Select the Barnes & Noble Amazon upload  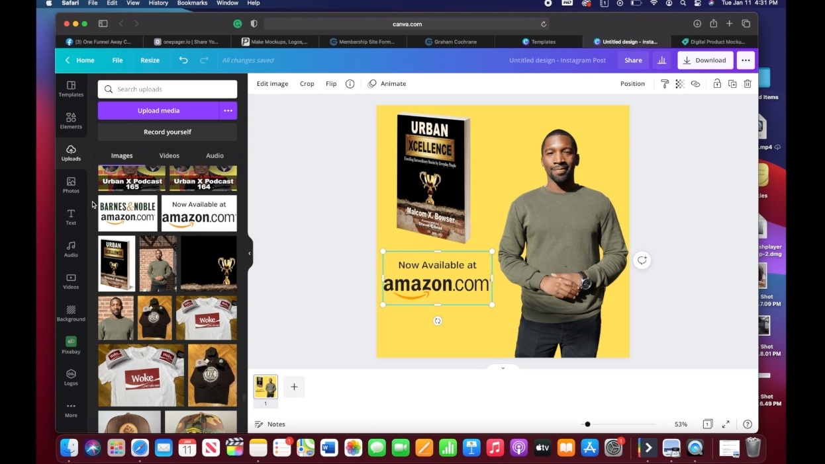coord(128,213)
